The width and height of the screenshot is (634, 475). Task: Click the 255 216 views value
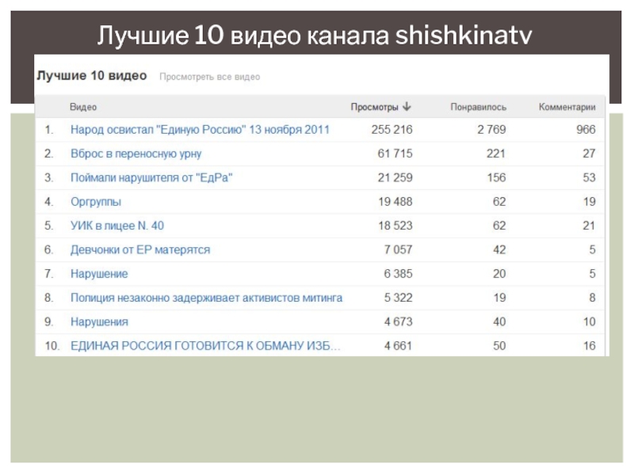391,129
